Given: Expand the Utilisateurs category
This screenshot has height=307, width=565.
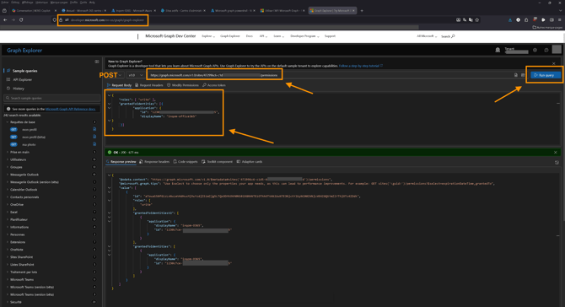Looking at the screenshot, I should [18, 159].
